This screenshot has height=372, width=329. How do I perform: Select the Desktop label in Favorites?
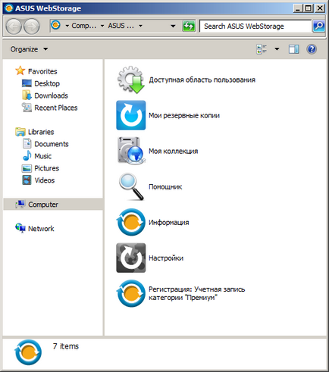[47, 83]
